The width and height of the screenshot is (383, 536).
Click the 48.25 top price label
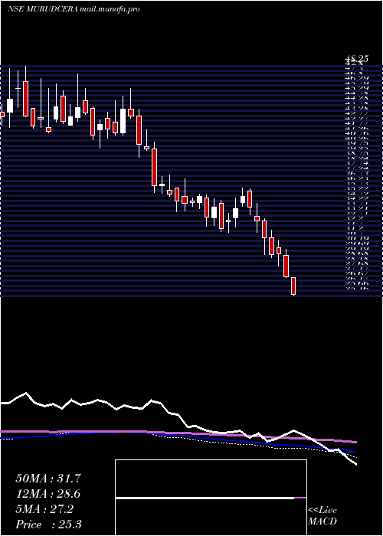[x=356, y=59]
